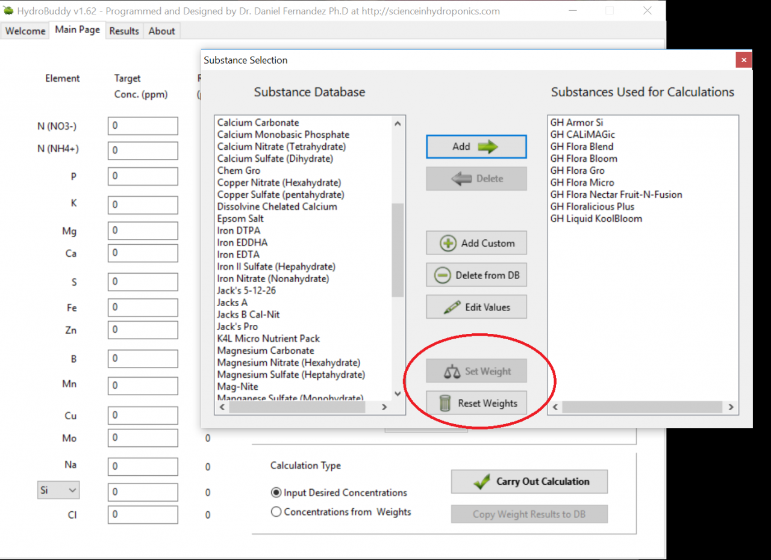Select GH CALiMAGic in used substances
The height and width of the screenshot is (560, 771).
pyautogui.click(x=582, y=135)
